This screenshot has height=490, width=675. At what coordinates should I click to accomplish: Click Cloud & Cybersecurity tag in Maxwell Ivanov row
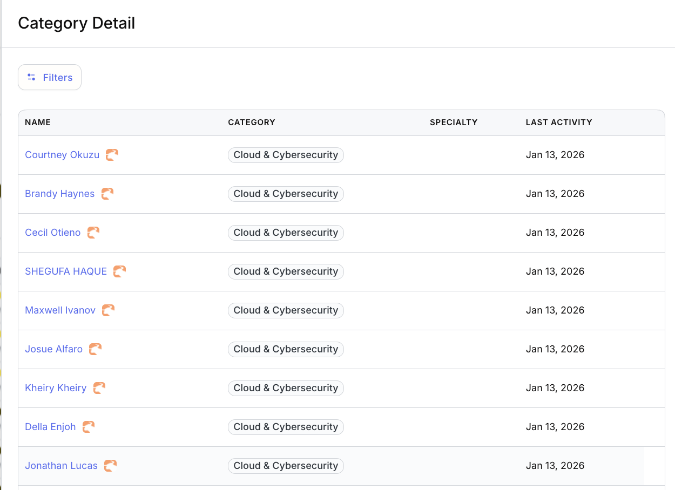pyautogui.click(x=286, y=310)
